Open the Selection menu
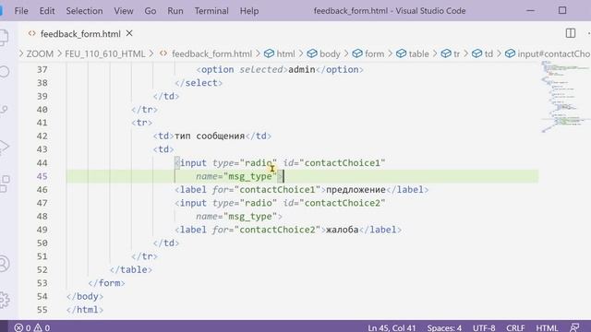Image resolution: width=591 pixels, height=332 pixels. coord(84,11)
